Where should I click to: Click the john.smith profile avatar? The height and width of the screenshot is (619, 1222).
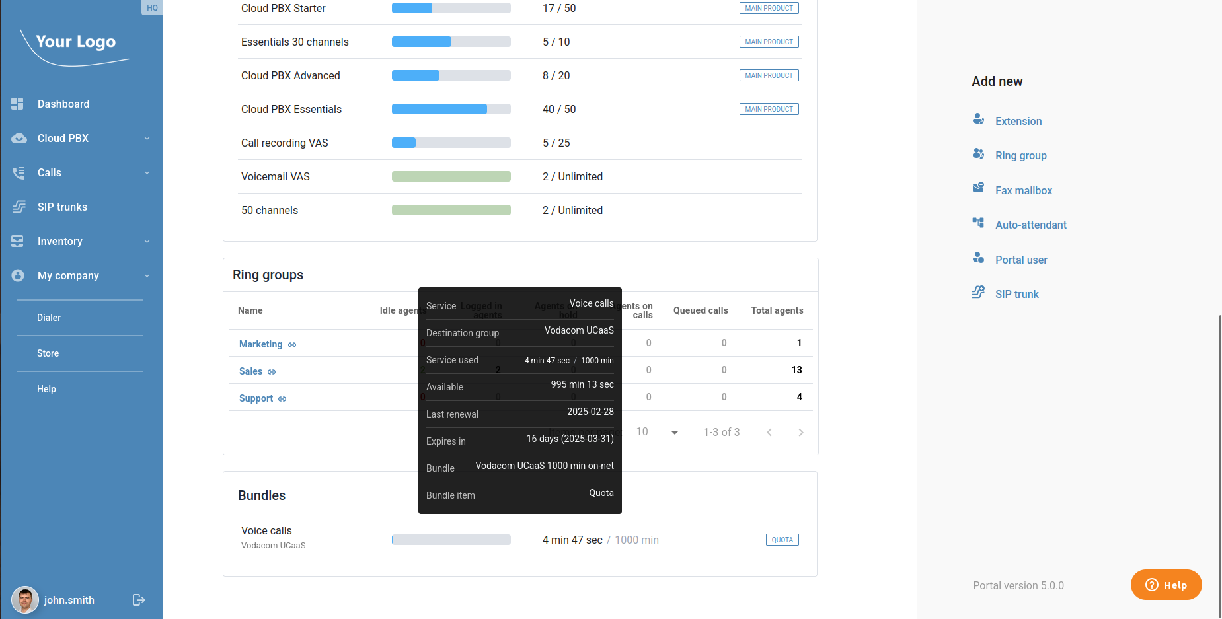click(25, 600)
